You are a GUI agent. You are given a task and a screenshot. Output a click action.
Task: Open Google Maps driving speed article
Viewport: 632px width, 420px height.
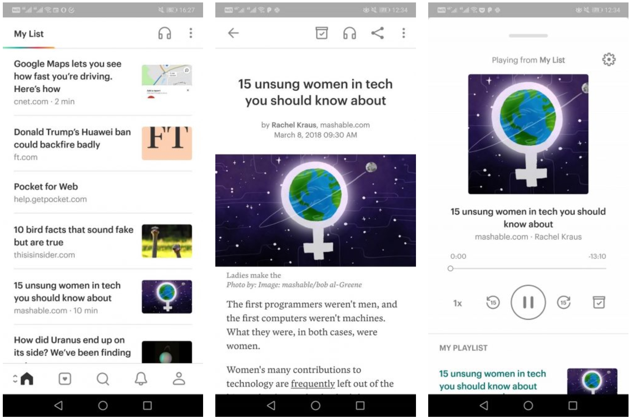coord(103,83)
